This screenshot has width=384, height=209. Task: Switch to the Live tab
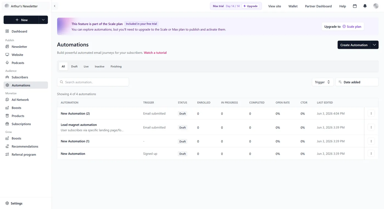(x=86, y=66)
